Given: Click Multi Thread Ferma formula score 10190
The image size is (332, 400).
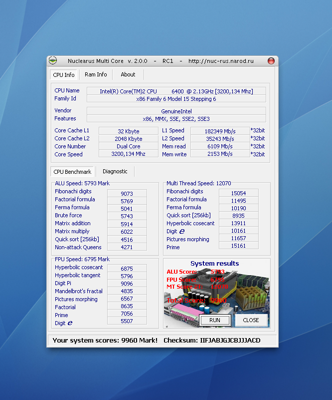Looking at the screenshot, I should click(239, 208).
